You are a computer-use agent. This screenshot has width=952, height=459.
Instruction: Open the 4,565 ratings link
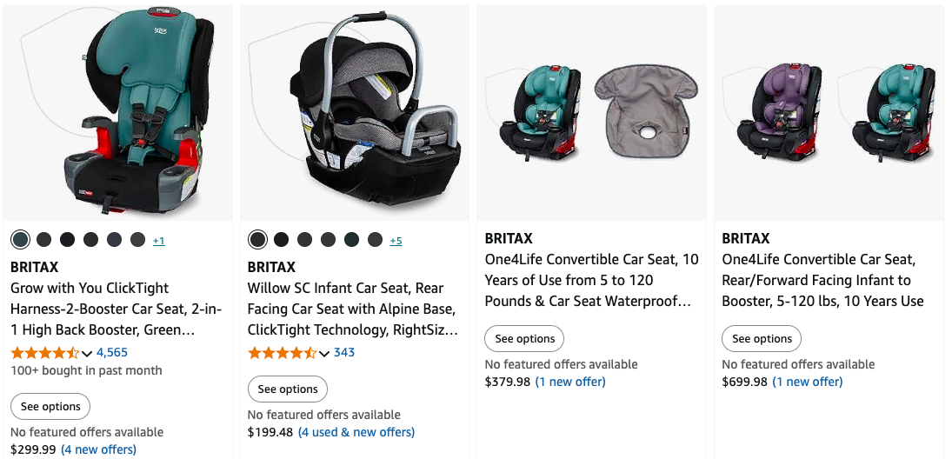pyautogui.click(x=112, y=352)
